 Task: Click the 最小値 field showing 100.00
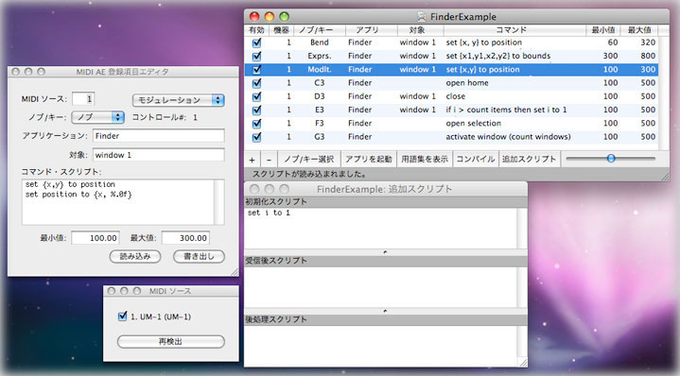click(96, 238)
